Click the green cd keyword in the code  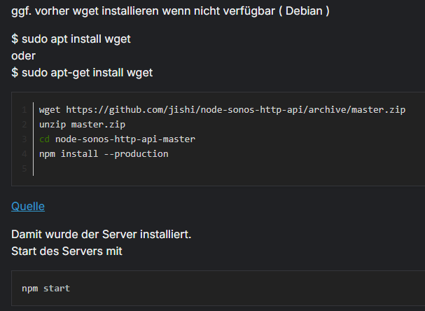[x=44, y=139]
